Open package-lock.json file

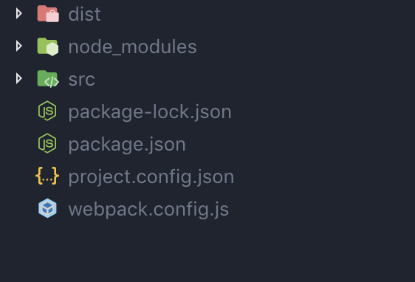click(x=150, y=112)
